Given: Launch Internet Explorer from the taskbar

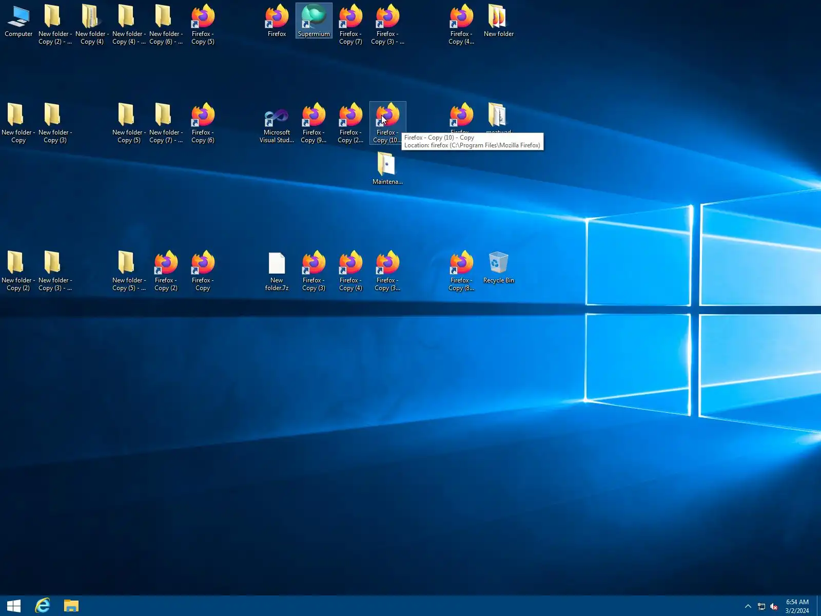Looking at the screenshot, I should click(43, 606).
